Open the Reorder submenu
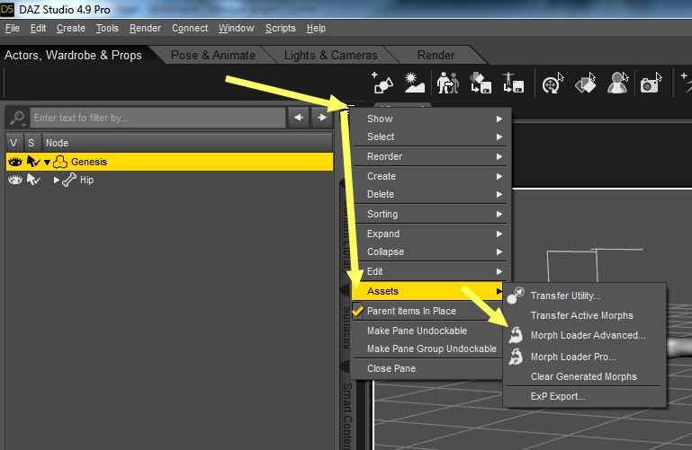Screen dimensions: 692x450 click(x=431, y=156)
